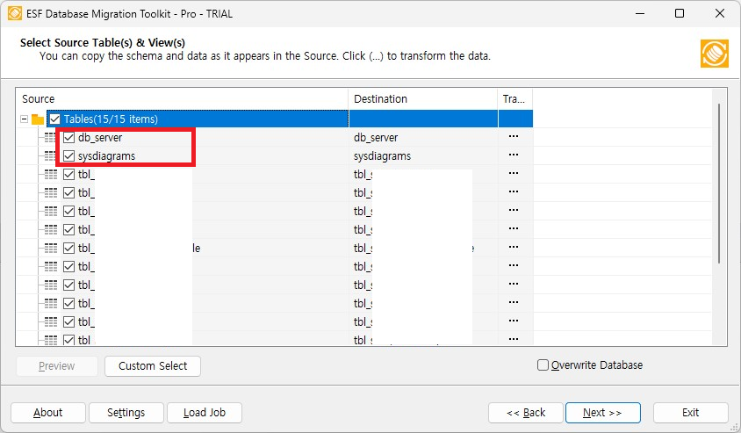
Task: Close the ESF Database Migration Toolkit window
Action: click(720, 13)
